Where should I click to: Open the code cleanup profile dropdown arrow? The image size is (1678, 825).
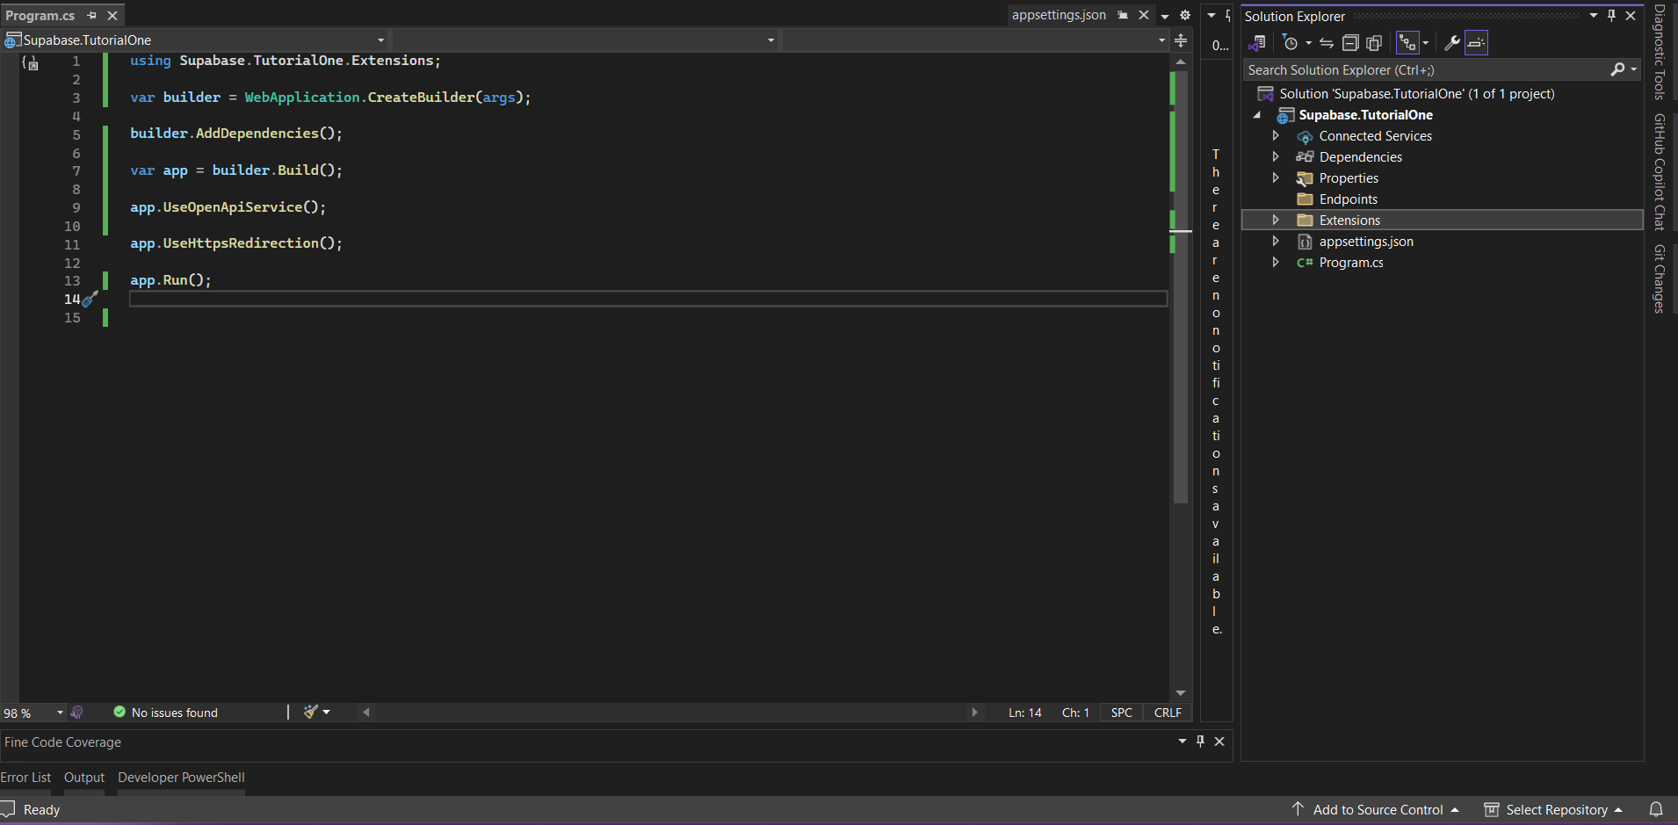pyautogui.click(x=327, y=713)
